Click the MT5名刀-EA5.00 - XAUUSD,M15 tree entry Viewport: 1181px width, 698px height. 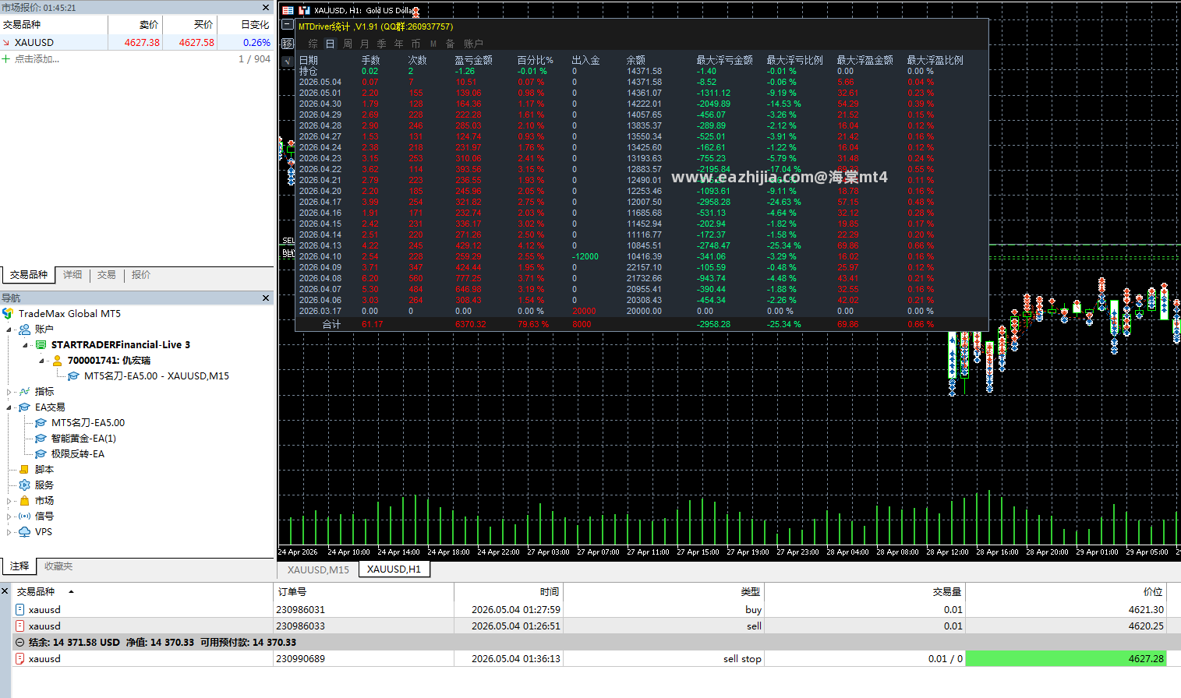click(157, 375)
